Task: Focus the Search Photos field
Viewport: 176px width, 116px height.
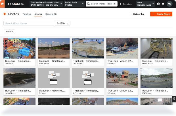Action: pos(102,4)
